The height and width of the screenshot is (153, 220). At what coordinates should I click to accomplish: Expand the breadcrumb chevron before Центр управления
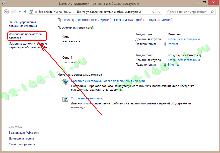point(74,12)
